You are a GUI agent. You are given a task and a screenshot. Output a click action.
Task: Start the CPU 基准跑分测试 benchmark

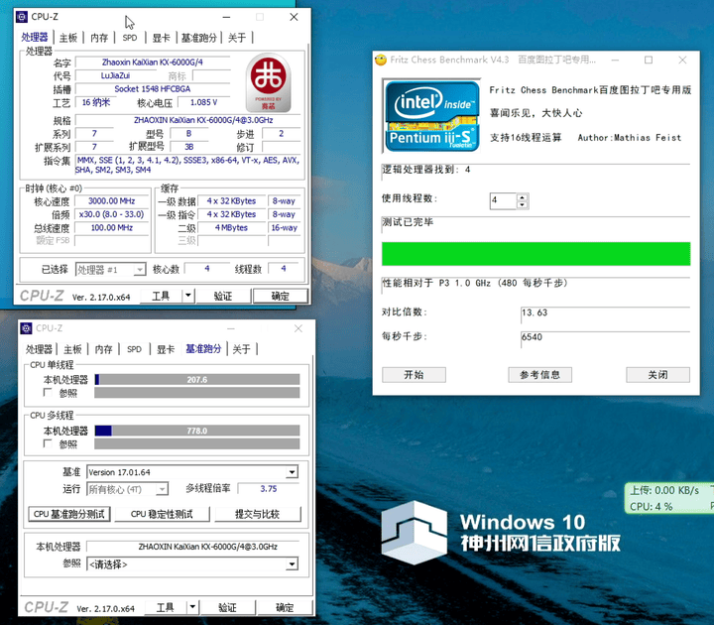tap(69, 514)
